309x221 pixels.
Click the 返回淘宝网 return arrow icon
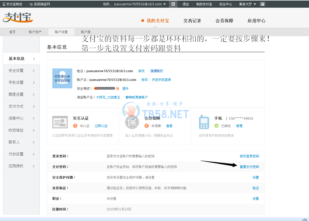[31, 4]
